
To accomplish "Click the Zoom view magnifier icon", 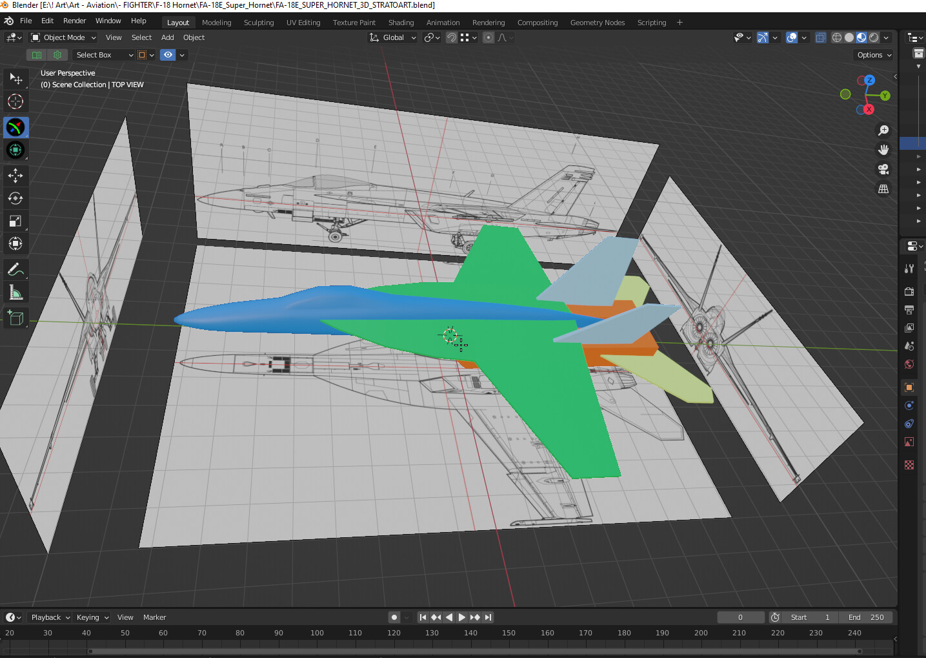I will (x=883, y=130).
